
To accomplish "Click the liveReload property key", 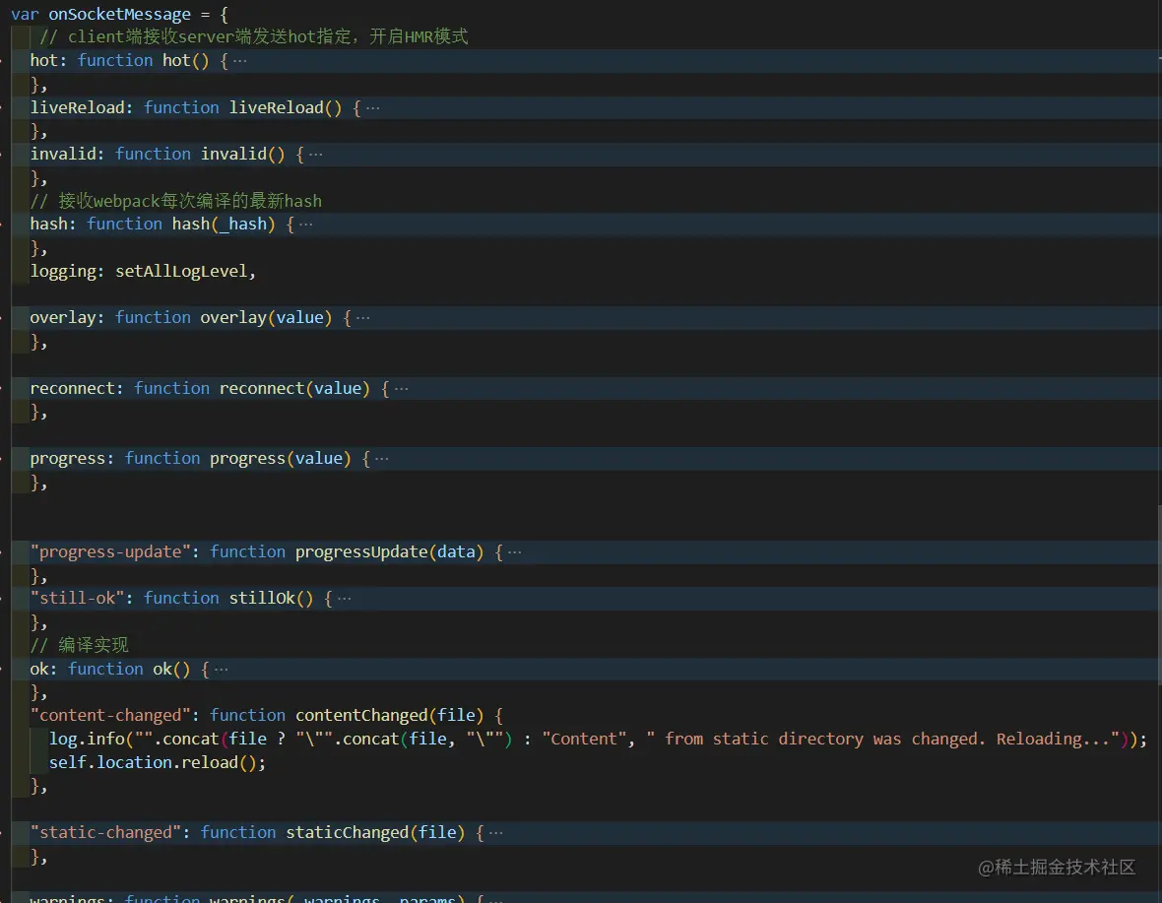I will [77, 107].
